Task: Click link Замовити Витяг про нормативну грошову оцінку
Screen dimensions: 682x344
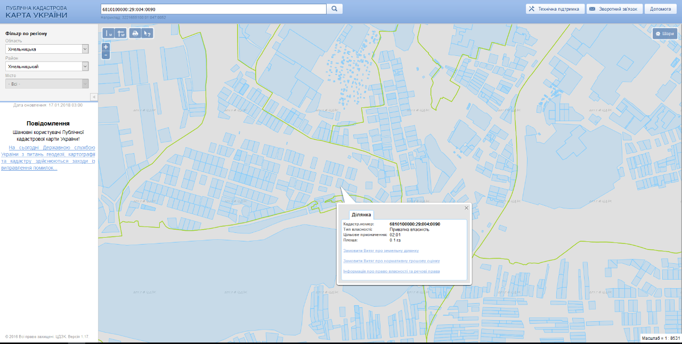Action: point(392,261)
